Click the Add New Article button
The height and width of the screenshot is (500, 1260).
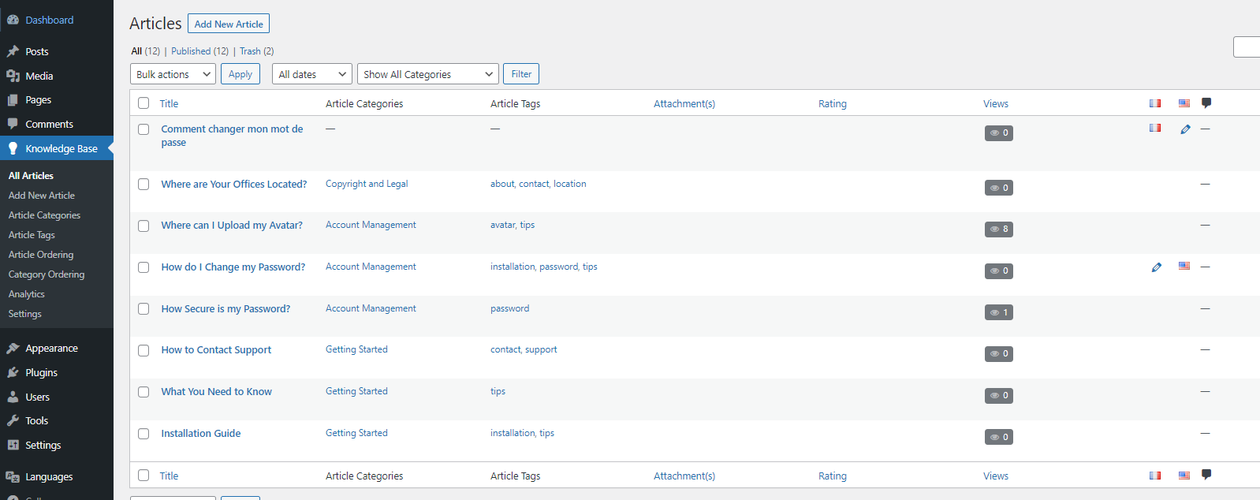[229, 24]
